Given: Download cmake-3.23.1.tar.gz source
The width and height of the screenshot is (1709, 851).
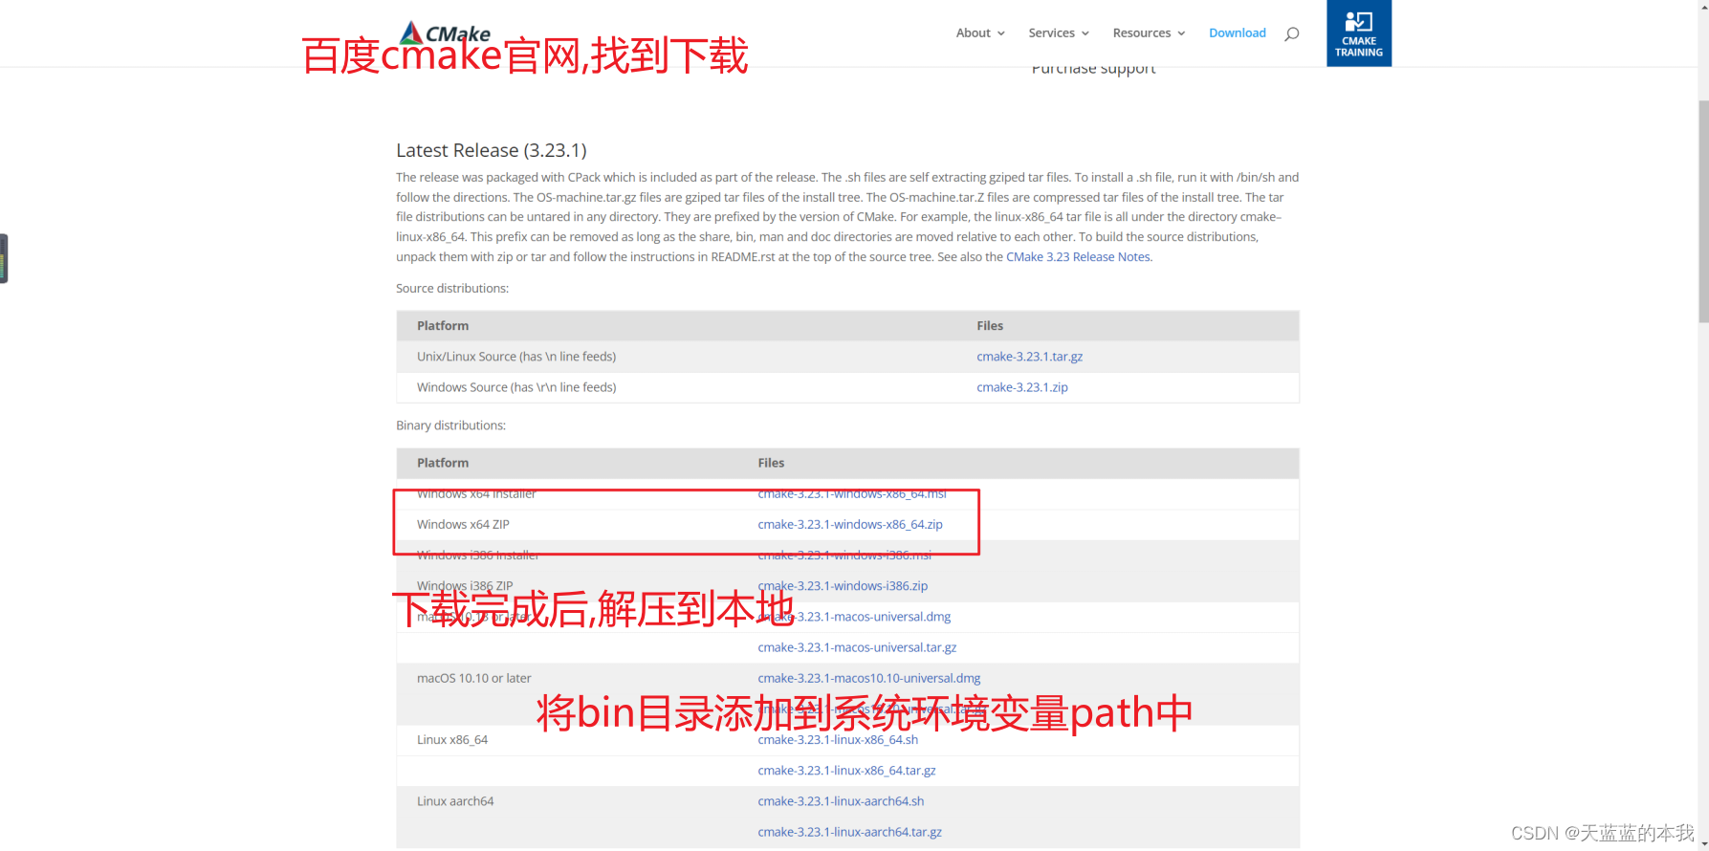Looking at the screenshot, I should pos(1029,357).
